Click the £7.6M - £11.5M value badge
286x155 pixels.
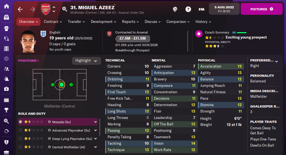tap(132, 39)
